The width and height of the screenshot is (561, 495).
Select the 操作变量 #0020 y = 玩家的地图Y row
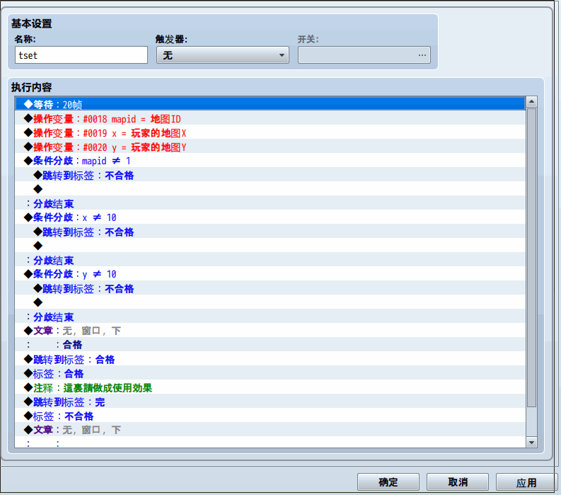click(270, 147)
